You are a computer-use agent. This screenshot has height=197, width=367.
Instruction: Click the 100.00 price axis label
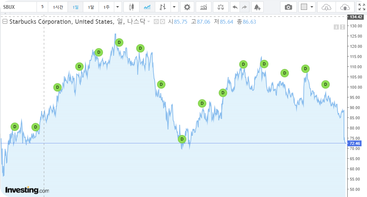(x=356, y=87)
